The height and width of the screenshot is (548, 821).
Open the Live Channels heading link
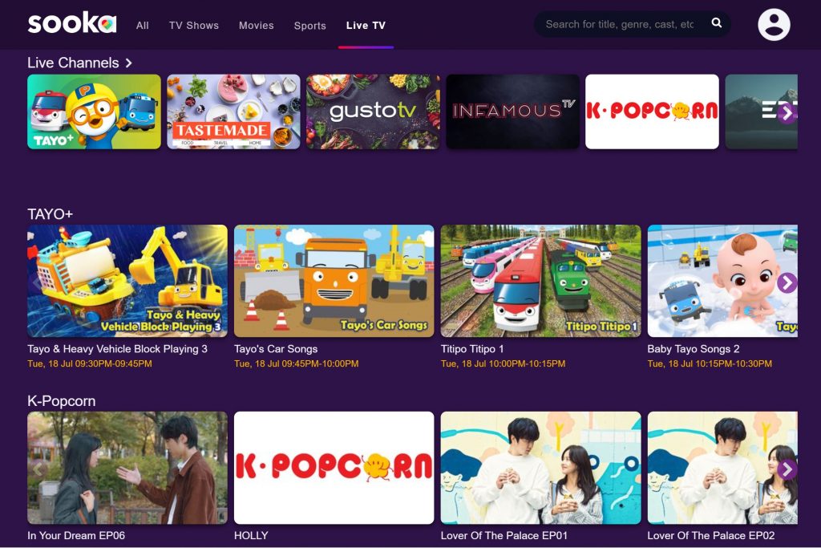tap(73, 63)
